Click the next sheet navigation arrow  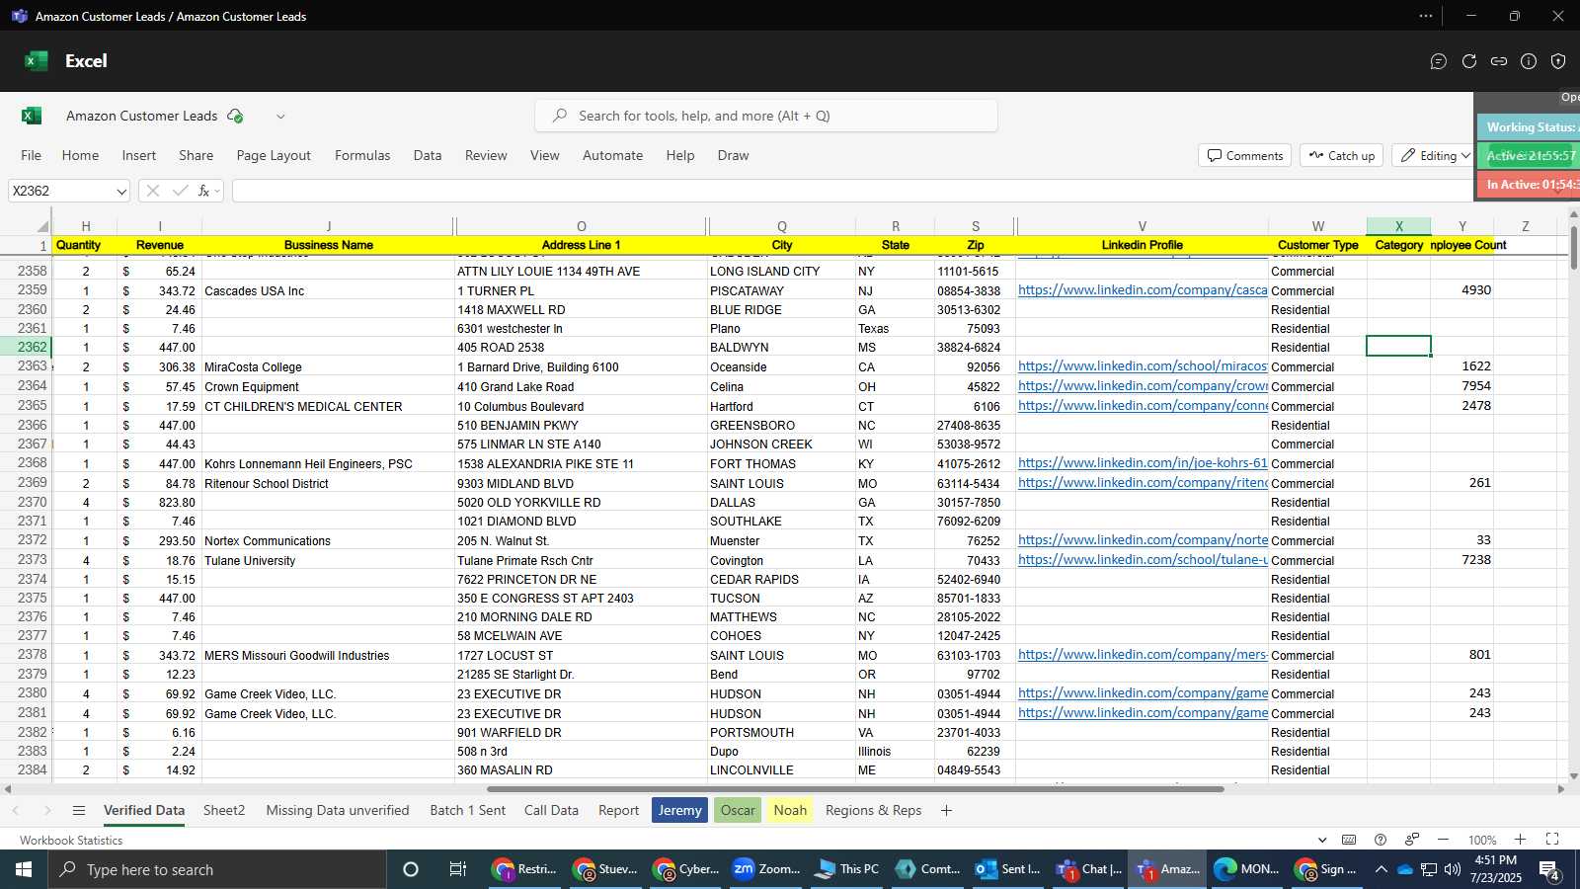tap(46, 810)
